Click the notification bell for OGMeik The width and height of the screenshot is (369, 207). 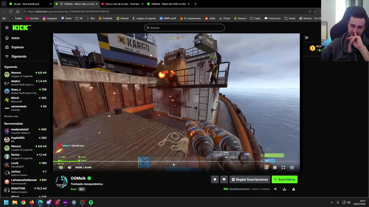(215, 179)
